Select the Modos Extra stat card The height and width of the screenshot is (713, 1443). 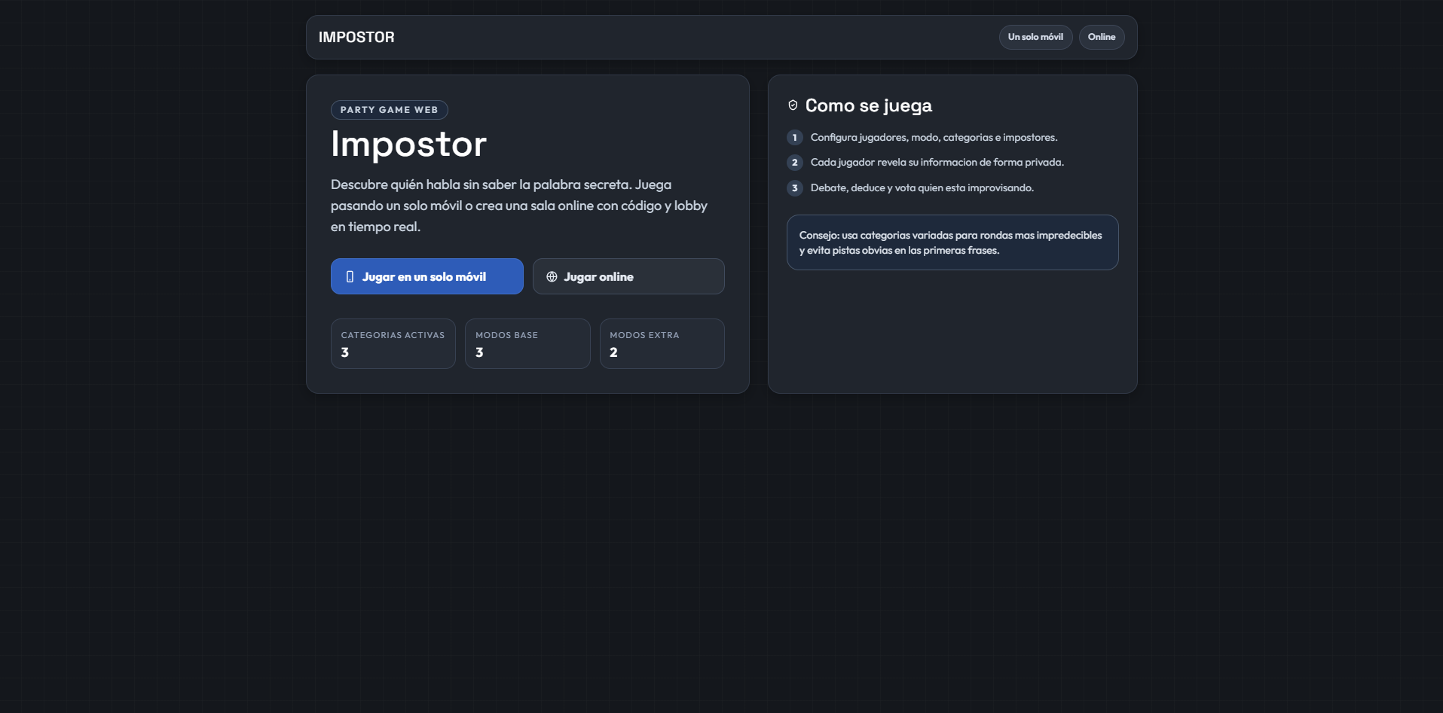click(662, 344)
